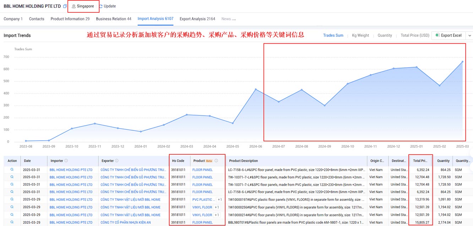Screen dimensions: 473x226
Task: View details of 1W10000214 vinyl floor row
Action: pos(12,215)
